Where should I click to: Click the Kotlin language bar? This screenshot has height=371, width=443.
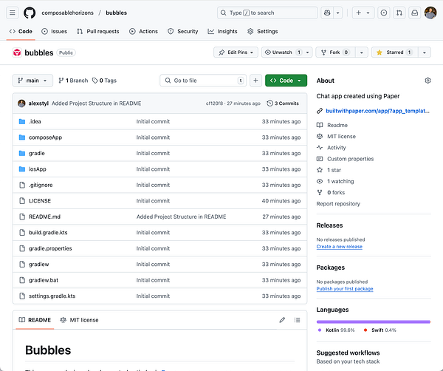pyautogui.click(x=373, y=321)
